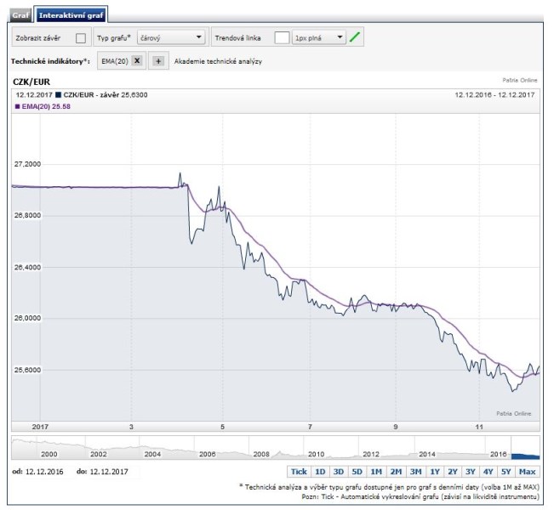554x510 pixels.
Task: Switch to the Graf tab
Action: [20, 15]
